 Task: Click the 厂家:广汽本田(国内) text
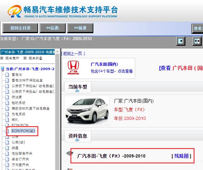pyautogui.click(x=134, y=101)
